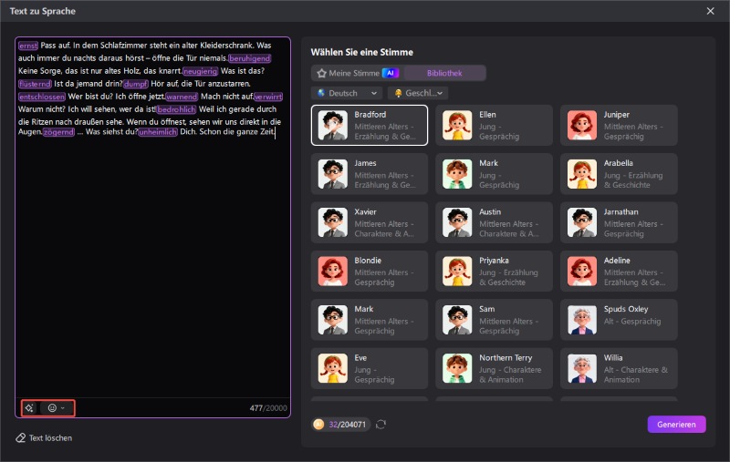Click Xavier's avatar picture
This screenshot has height=462, width=730.
[333, 222]
